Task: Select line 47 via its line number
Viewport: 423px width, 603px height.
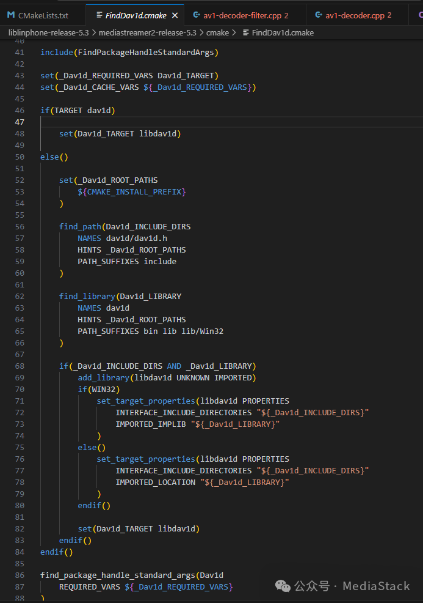Action: [x=20, y=122]
